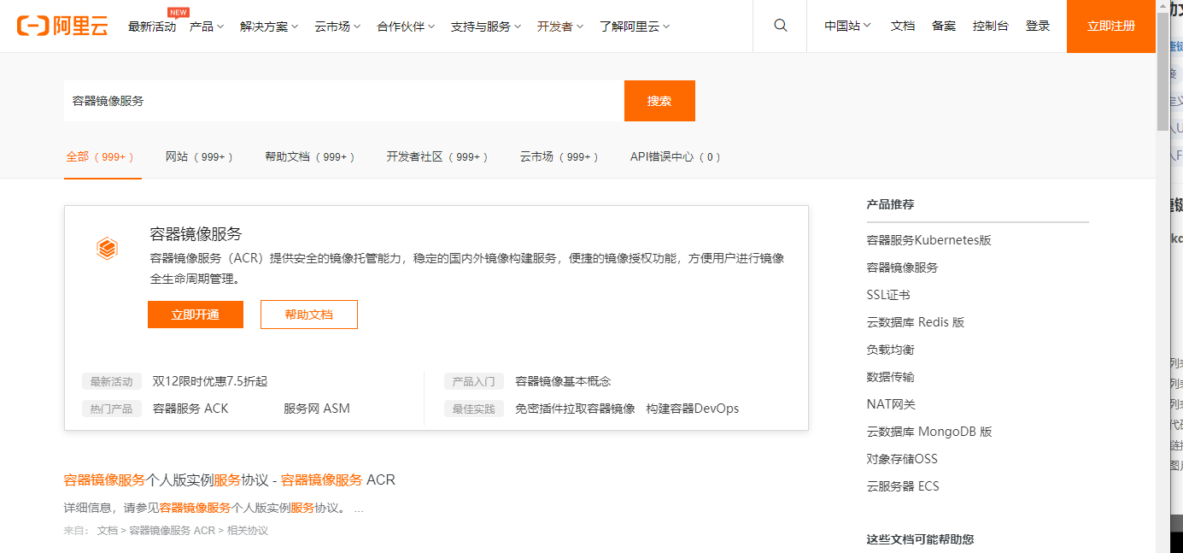Open 云数据库 MongoDB 版 recommendation
The image size is (1183, 553).
tap(929, 432)
